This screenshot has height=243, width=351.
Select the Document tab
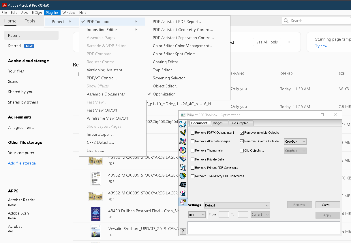coord(199,123)
